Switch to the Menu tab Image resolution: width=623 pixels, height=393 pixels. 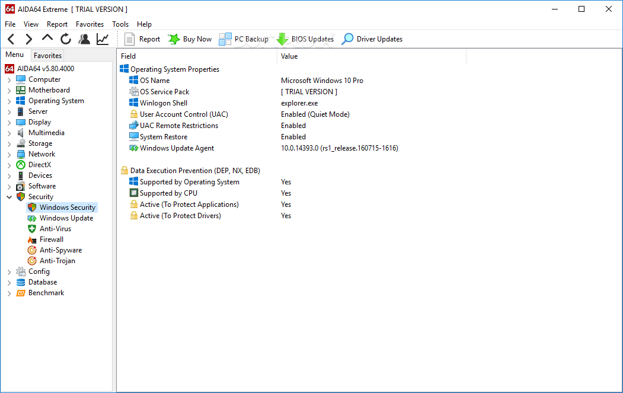coord(15,55)
